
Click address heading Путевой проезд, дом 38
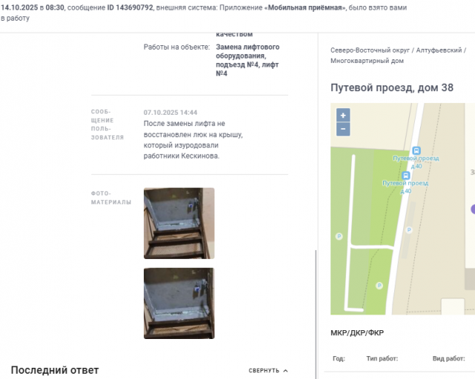click(x=392, y=87)
